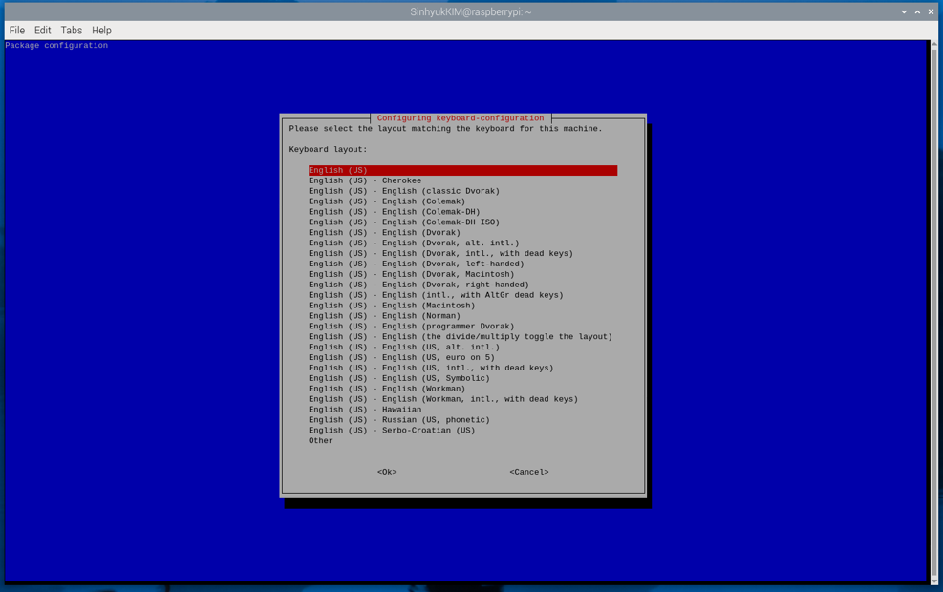Click the terminal vertical scrollbar
Image resolution: width=943 pixels, height=592 pixels.
(934, 312)
